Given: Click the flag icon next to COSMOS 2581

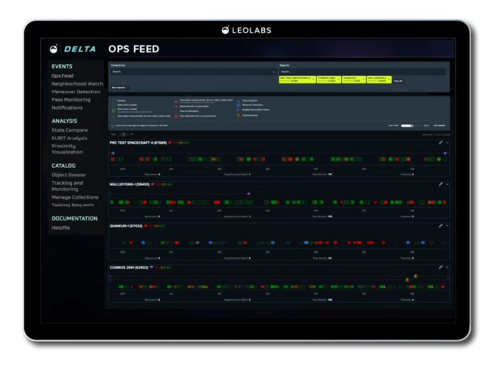Looking at the screenshot, I should [x=151, y=267].
